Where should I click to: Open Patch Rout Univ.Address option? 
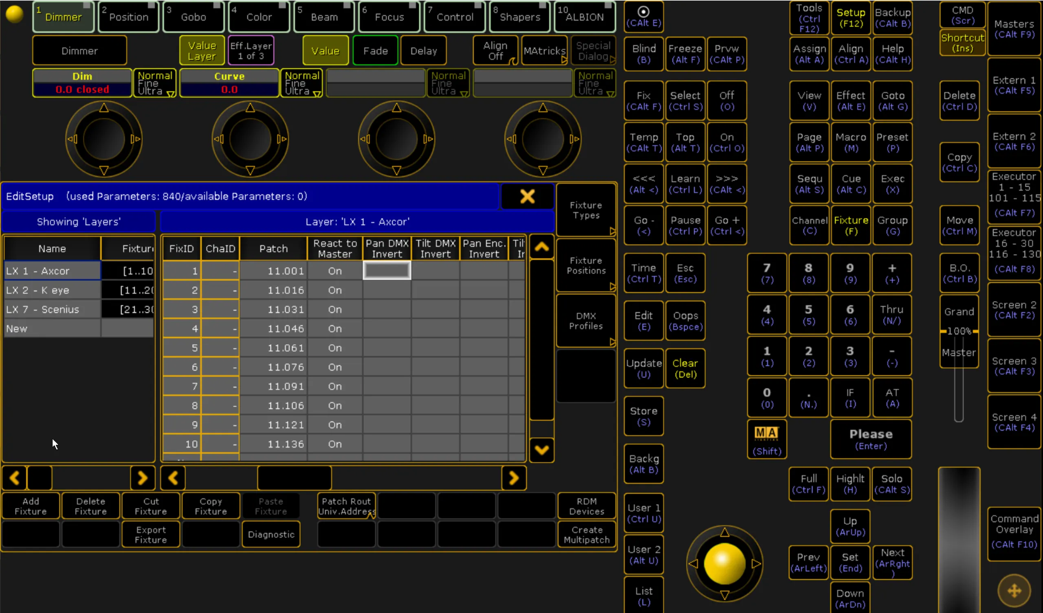346,506
